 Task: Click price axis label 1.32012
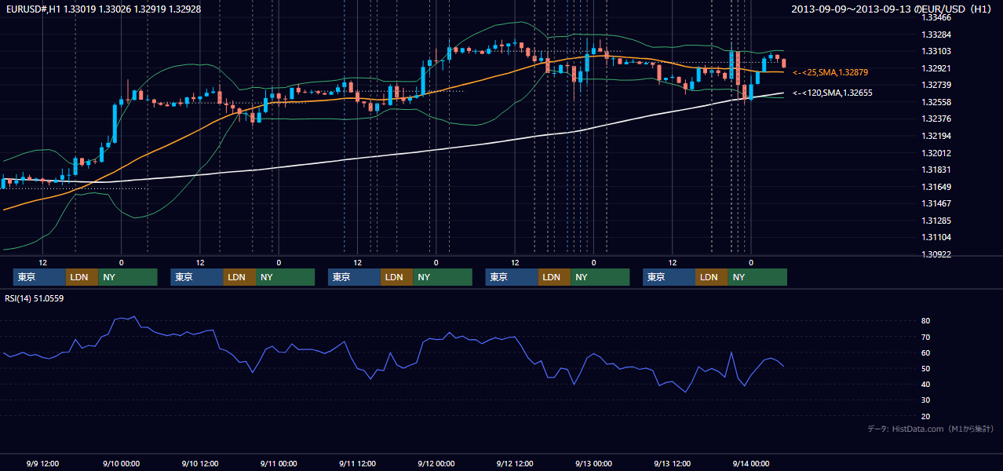tap(936, 153)
